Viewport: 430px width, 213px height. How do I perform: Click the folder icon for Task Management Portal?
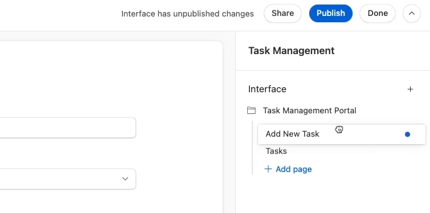[x=251, y=110]
